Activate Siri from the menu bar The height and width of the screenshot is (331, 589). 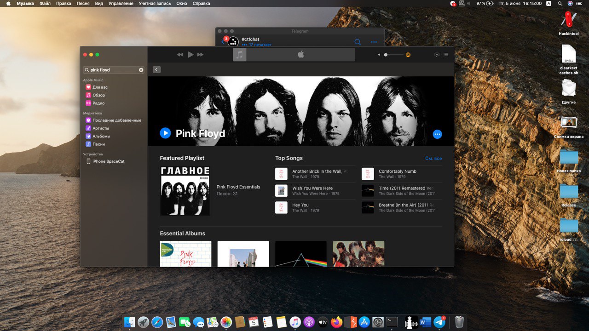click(571, 3)
